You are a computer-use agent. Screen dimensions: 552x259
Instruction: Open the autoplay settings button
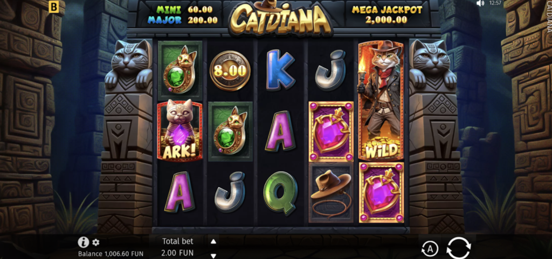[430, 249]
